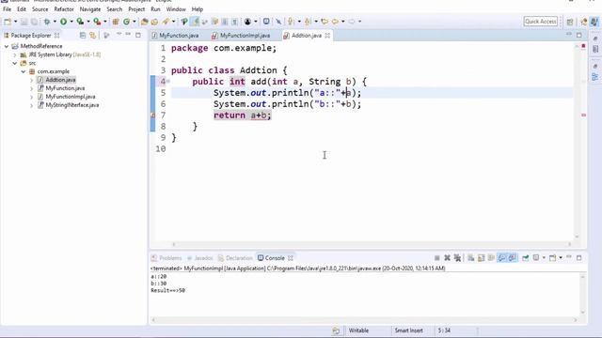602x338 pixels.
Task: Open the Refactor menu
Action: coord(64,9)
